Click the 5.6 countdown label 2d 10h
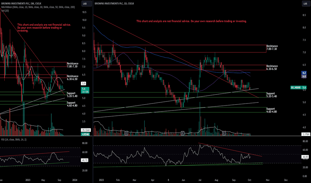 pos(85,91)
